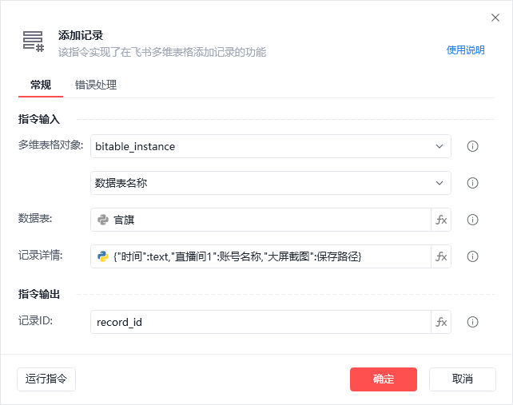
Task: Show info icon beside 数据表名称 dropdown
Action: 472,183
